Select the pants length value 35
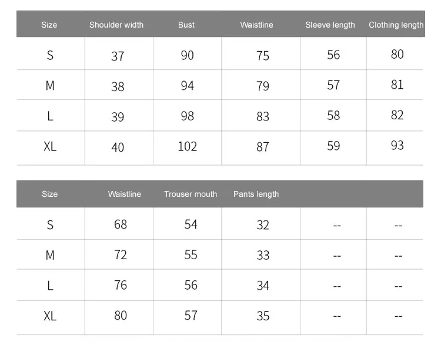This screenshot has height=342, width=441. coord(263,316)
